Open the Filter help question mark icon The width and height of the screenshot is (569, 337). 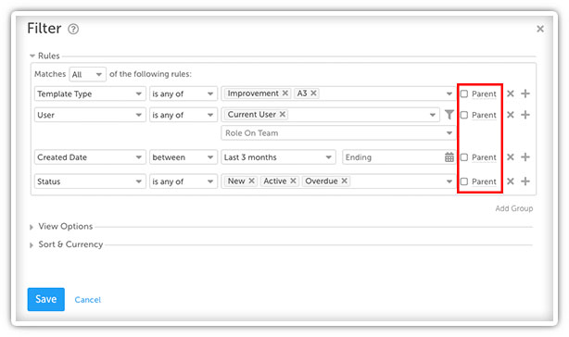(x=73, y=29)
